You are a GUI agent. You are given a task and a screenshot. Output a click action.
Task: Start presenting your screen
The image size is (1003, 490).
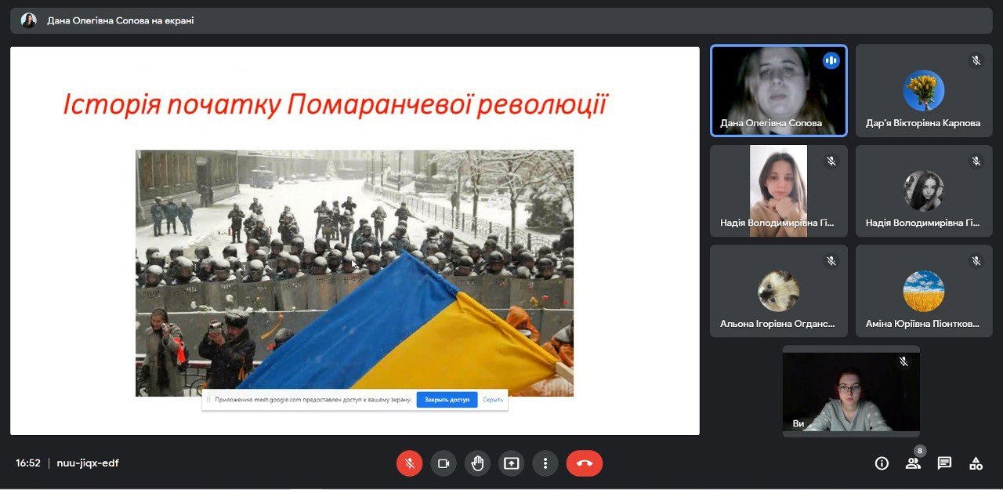(x=511, y=463)
